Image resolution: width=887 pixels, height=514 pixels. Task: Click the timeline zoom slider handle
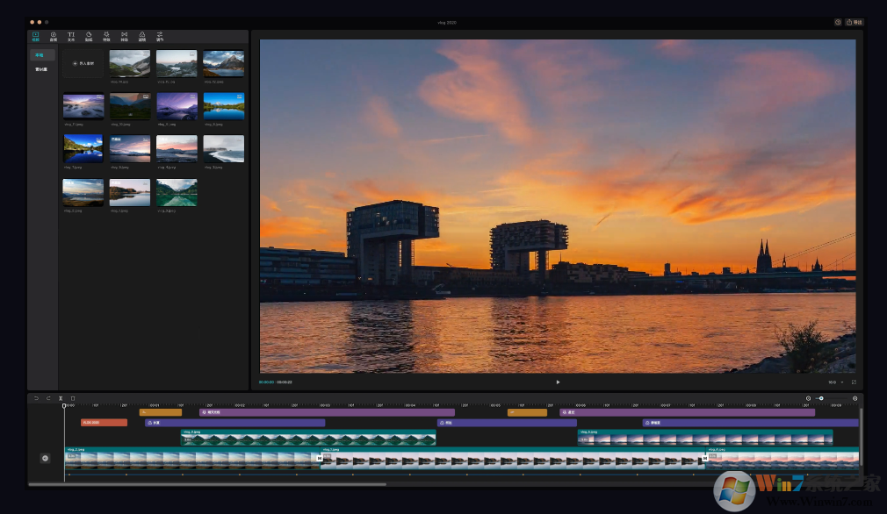821,398
